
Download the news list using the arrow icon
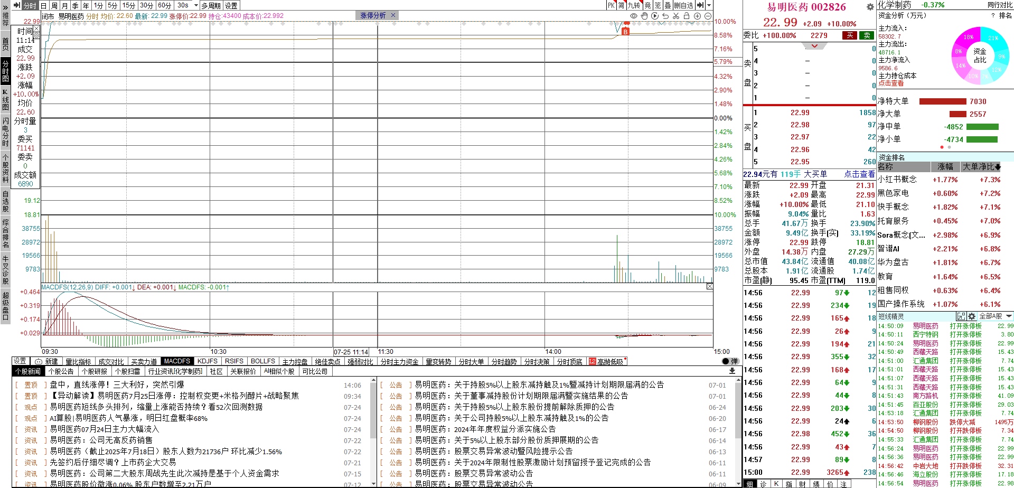732,371
